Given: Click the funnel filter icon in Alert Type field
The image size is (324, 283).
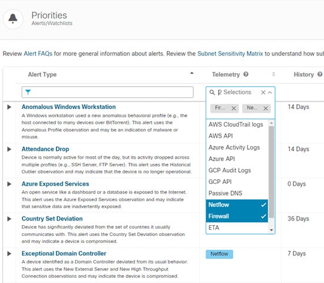Looking at the screenshot, I should (28, 92).
